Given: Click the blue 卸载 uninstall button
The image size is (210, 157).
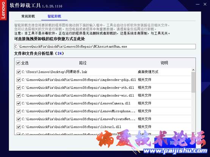Looking at the screenshot, I should coord(175,143).
